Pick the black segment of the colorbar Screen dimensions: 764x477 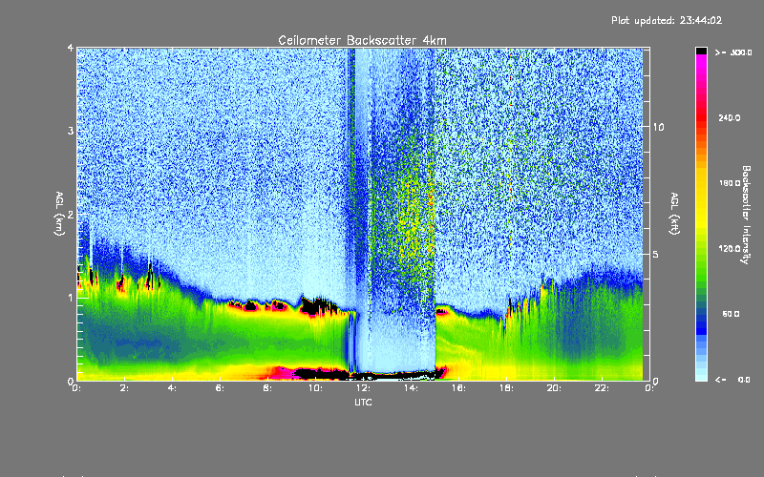701,51
